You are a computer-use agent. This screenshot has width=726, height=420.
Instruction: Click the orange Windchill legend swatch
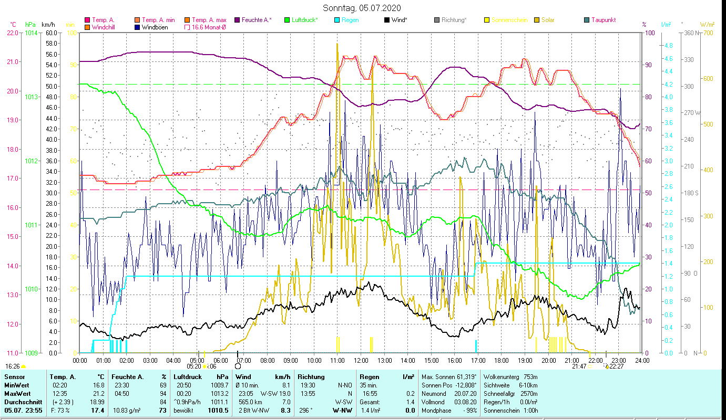(87, 27)
